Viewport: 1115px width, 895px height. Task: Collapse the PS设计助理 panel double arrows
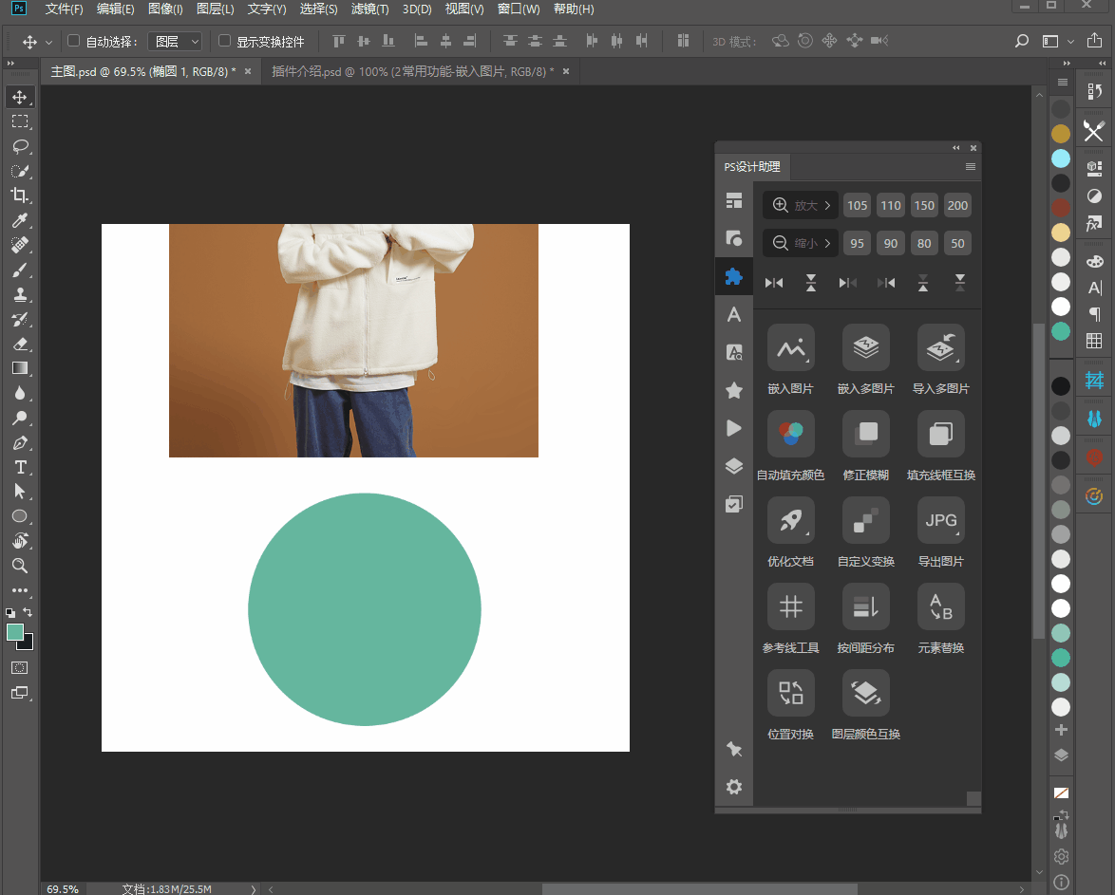point(956,148)
